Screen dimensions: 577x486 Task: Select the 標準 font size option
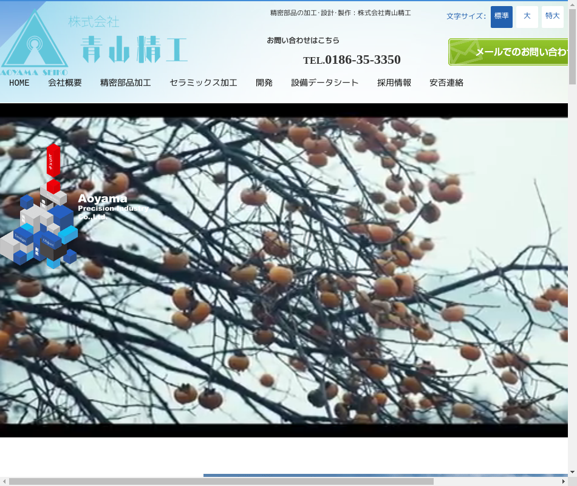pyautogui.click(x=501, y=16)
